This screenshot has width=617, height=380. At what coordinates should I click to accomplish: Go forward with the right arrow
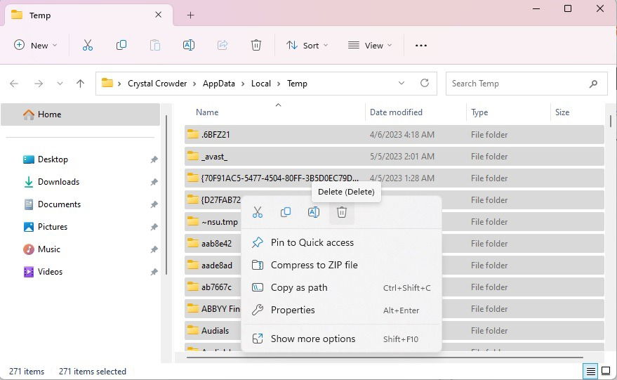(x=39, y=84)
